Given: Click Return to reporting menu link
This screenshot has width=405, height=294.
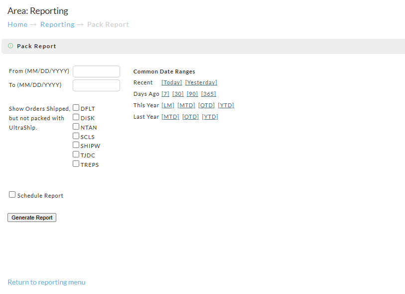Looking at the screenshot, I should (46, 282).
